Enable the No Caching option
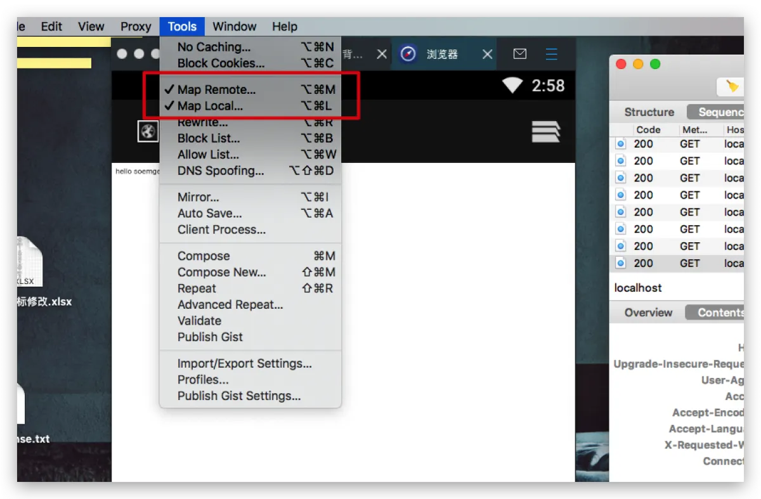 [214, 47]
